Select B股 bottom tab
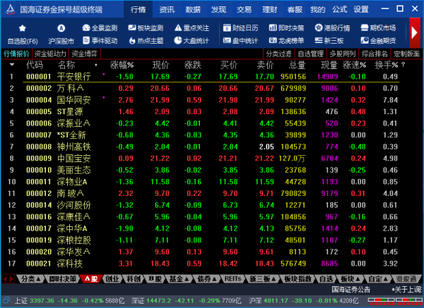This screenshot has width=424, height=308. point(155,279)
